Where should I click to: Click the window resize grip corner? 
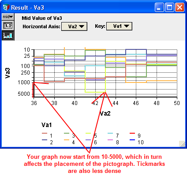coord(182,144)
